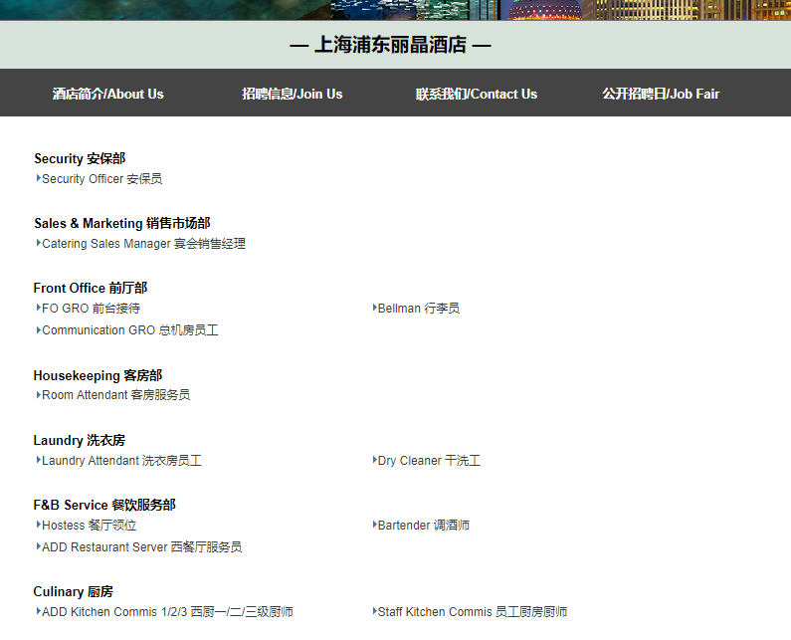Click the arrow beside ADD Restaurant Server

39,546
